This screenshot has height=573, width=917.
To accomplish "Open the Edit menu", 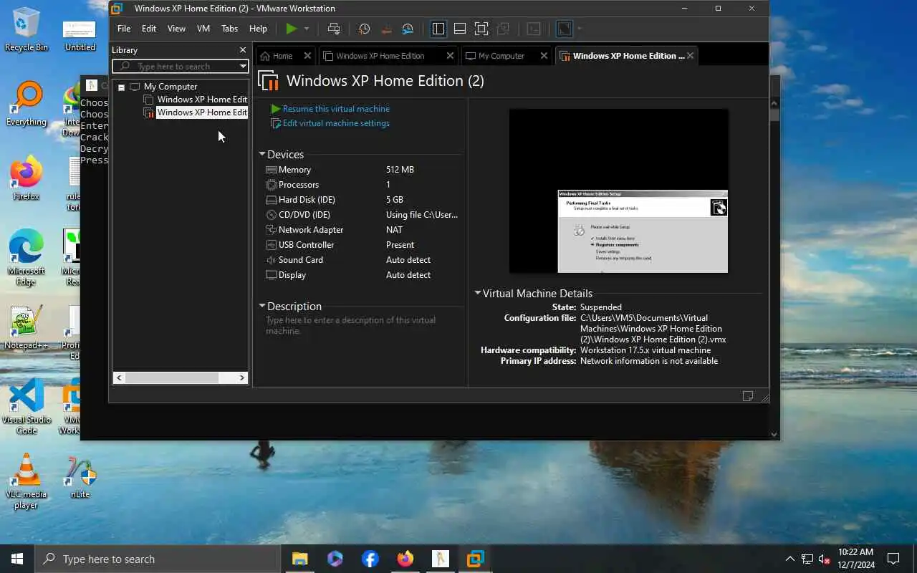I will (x=149, y=29).
